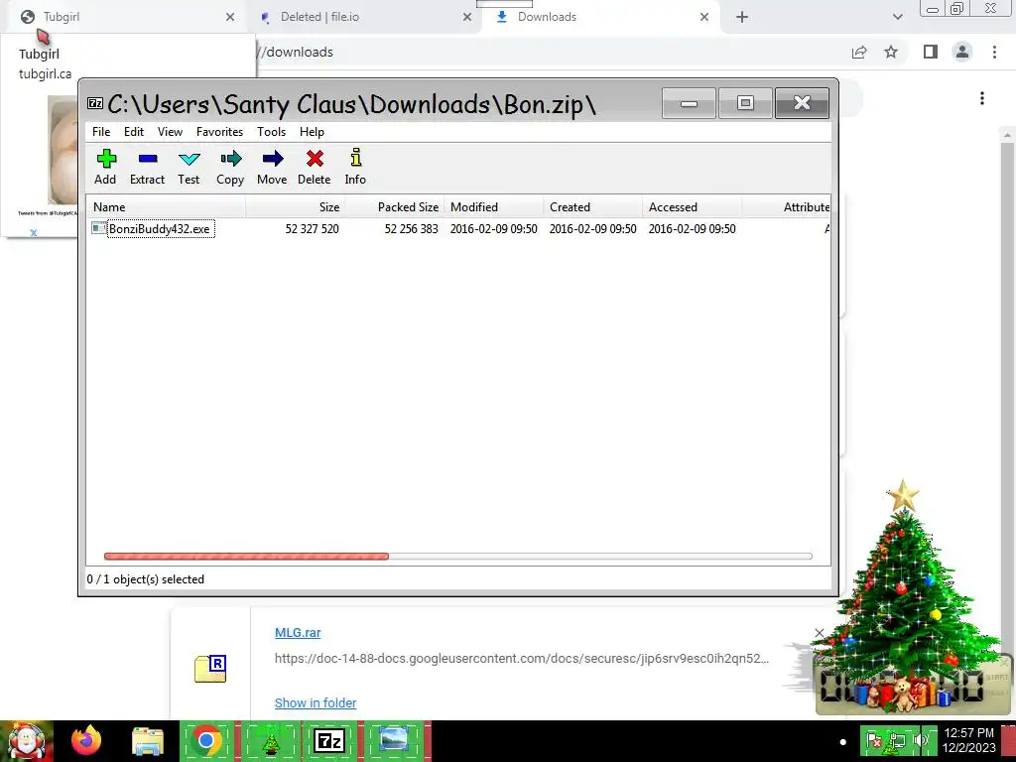Expand the Chrome tab search chevron
This screenshot has width=1016, height=762.
tap(897, 17)
